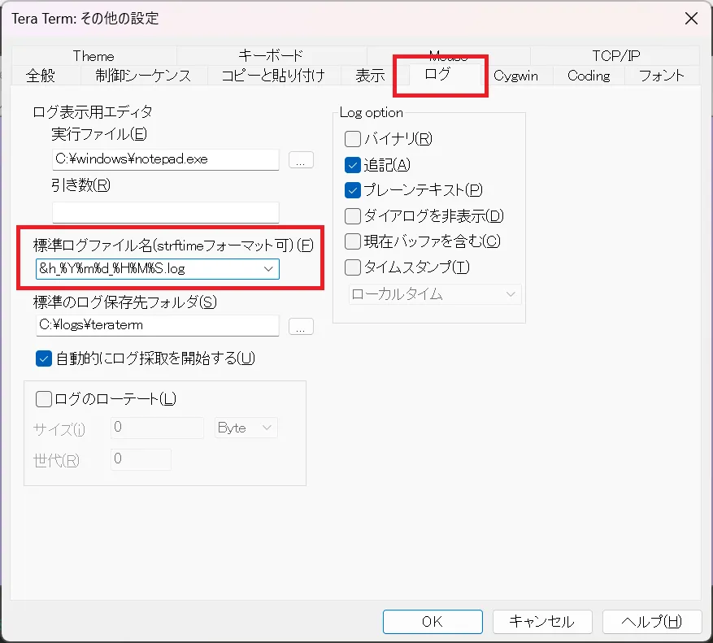
Task: Enable ログのローテート checkbox
Action: [x=106, y=399]
